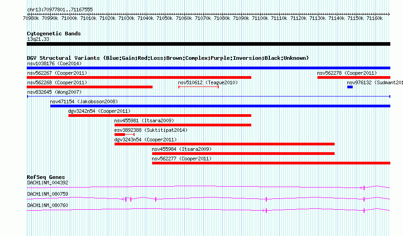Open variant label nsv510612 (Teague2010)
Image resolution: width=403 pixels, height=236 pixels.
(x=208, y=82)
